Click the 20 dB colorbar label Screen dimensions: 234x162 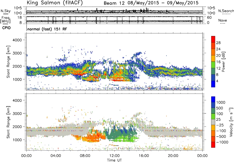pos(218,56)
